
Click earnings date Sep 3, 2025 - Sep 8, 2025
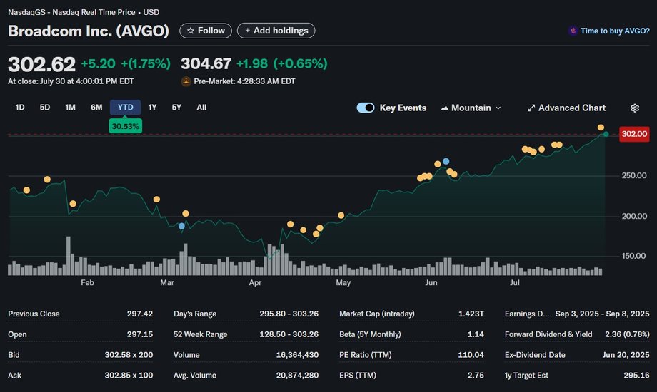602,314
